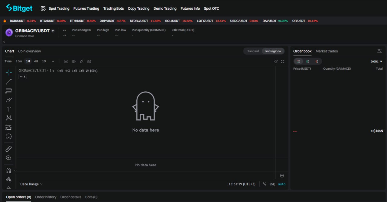Open the Order history tab
Image resolution: width=387 pixels, height=202 pixels.
46,197
